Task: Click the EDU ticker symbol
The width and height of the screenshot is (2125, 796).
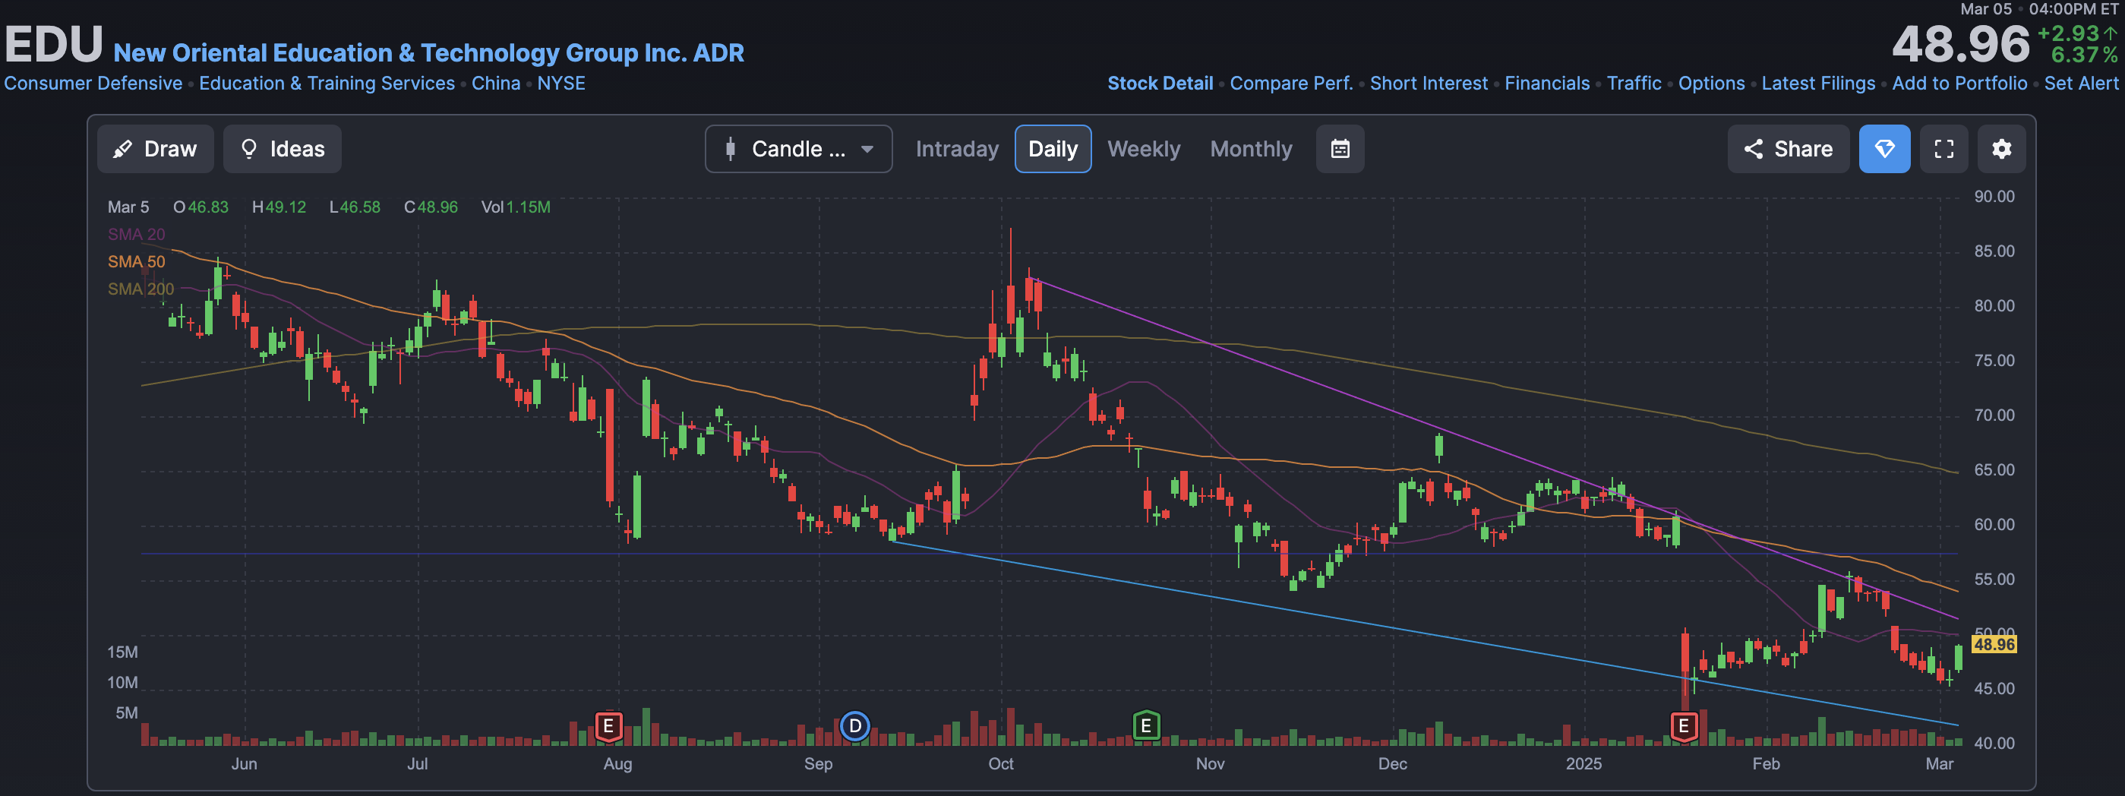Action: (x=54, y=44)
